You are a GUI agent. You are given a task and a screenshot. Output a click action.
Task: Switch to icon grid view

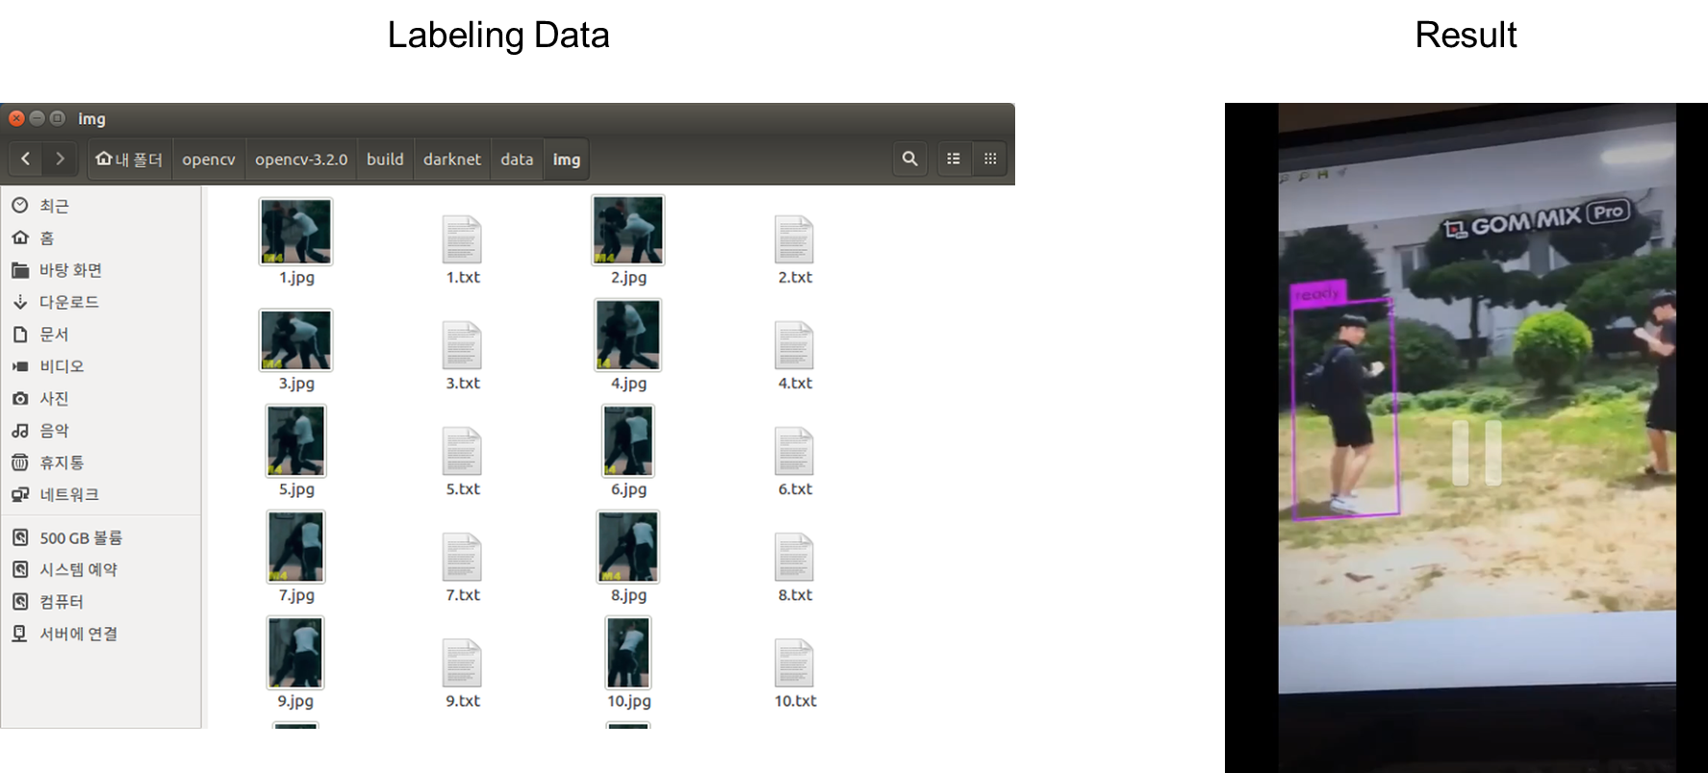(990, 159)
